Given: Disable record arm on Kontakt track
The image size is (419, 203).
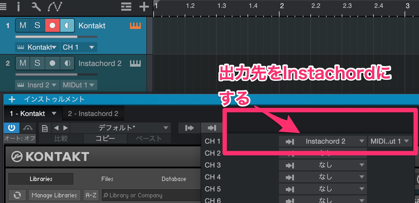Looking at the screenshot, I should click(52, 25).
